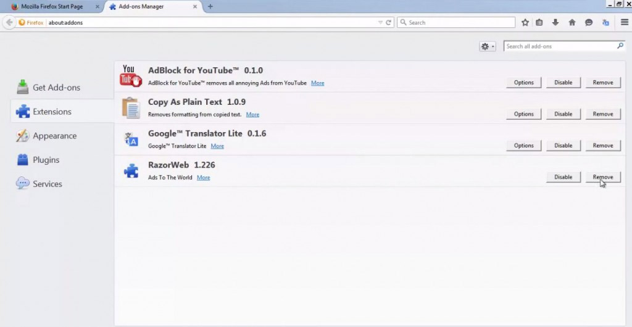Disable AdBlock for YouTube extension
This screenshot has height=327, width=632.
click(x=563, y=83)
